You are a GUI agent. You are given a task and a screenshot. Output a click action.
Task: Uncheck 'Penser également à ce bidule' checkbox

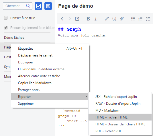click(6, 28)
